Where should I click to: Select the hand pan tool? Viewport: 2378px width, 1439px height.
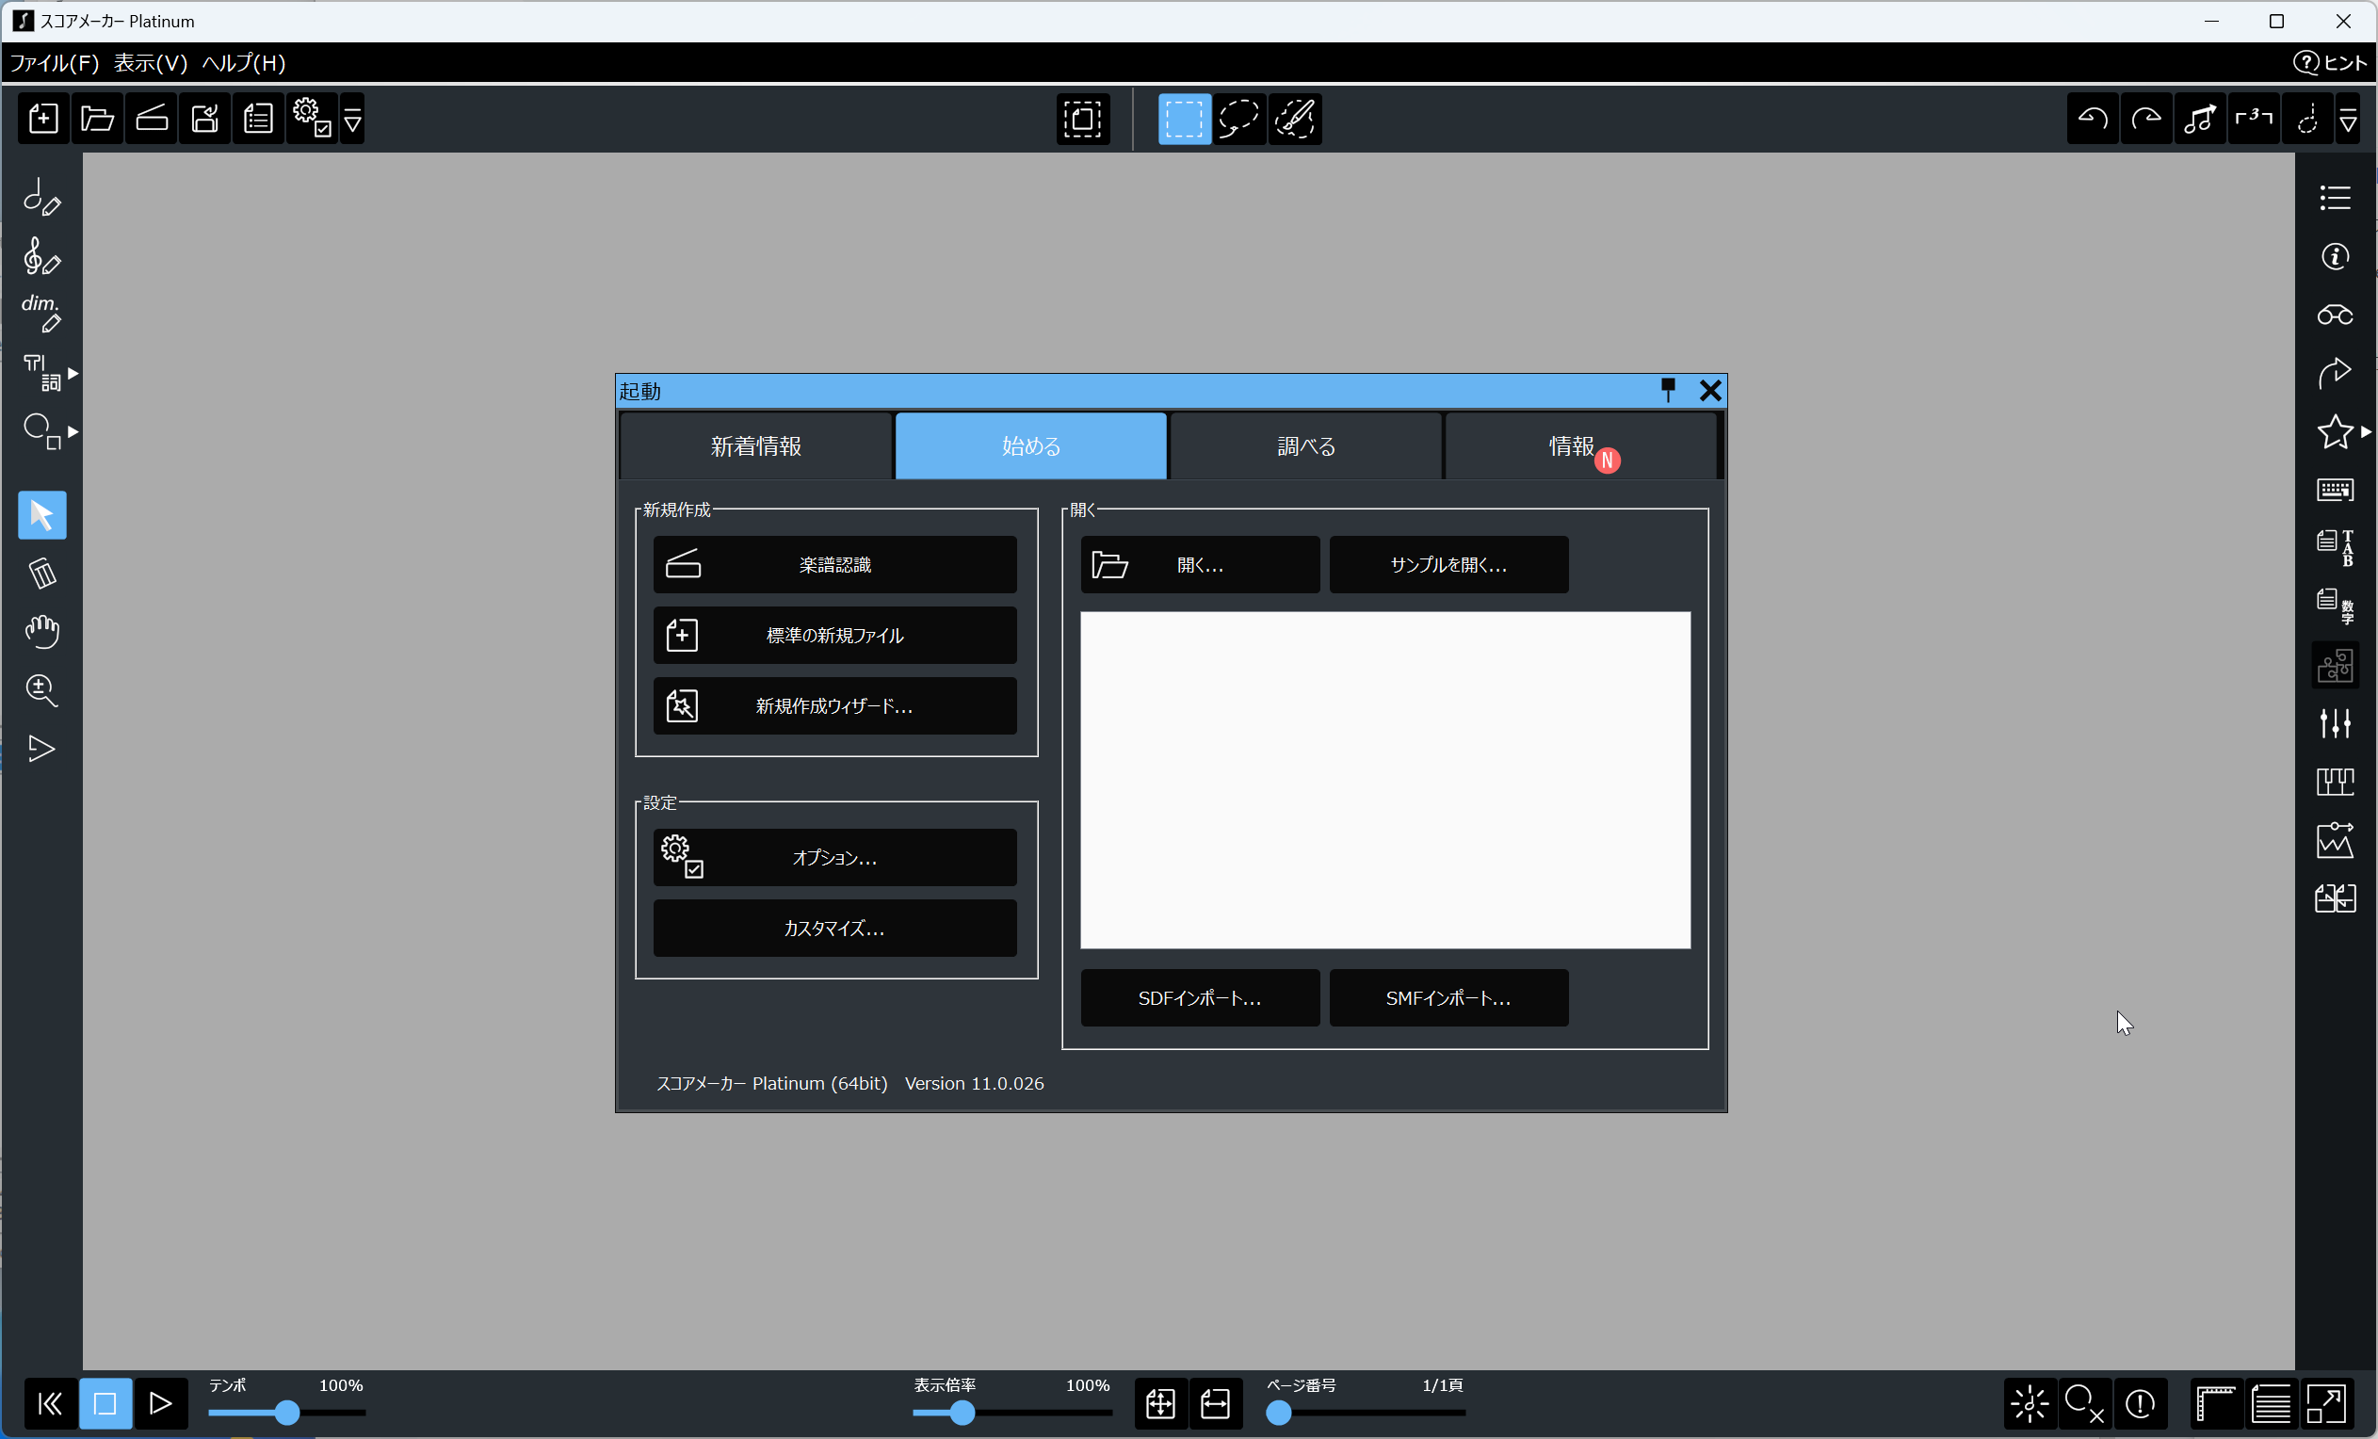tap(41, 631)
